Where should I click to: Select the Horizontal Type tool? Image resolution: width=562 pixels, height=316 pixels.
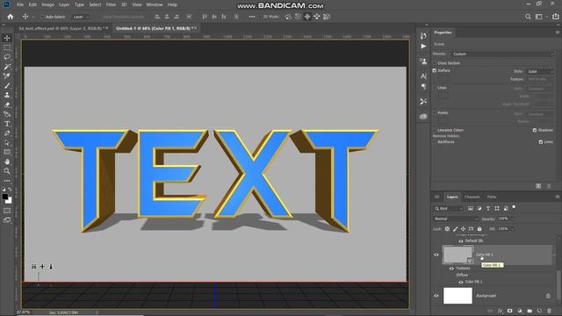7,124
